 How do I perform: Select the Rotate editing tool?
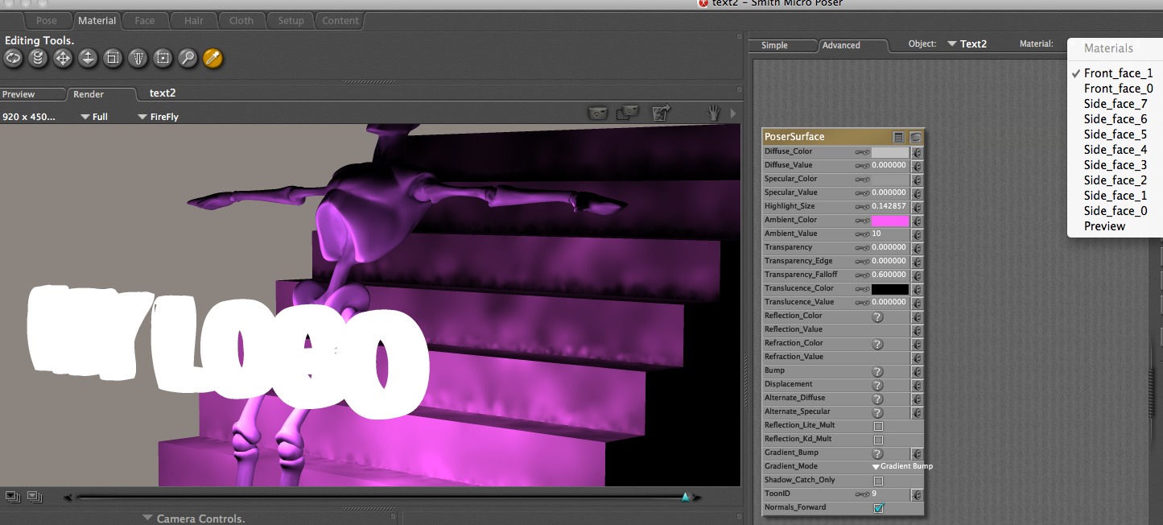click(x=13, y=58)
